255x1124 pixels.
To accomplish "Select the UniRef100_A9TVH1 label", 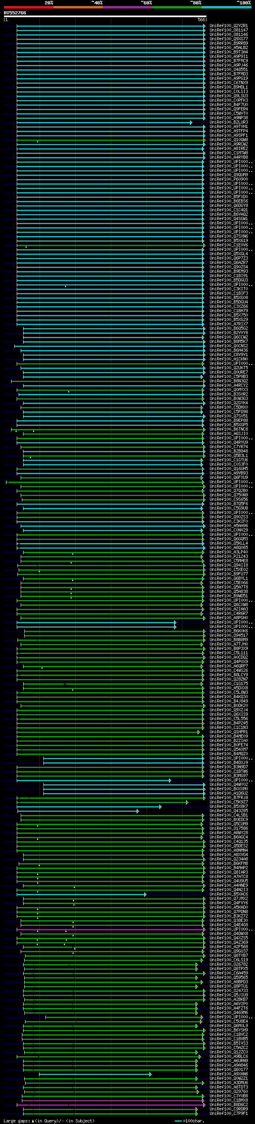I will point(229,126).
